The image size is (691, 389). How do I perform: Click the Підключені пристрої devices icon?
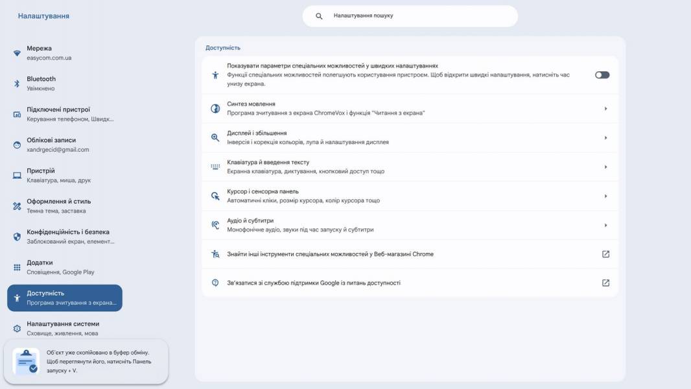pos(17,115)
